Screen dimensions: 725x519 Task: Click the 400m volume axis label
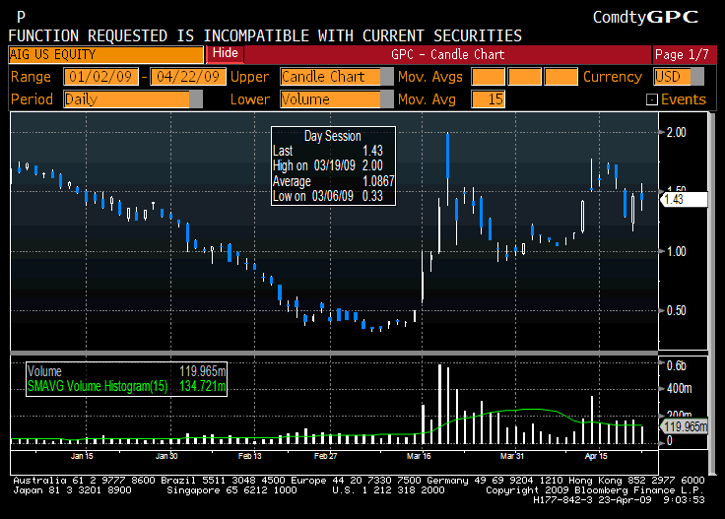coord(680,389)
